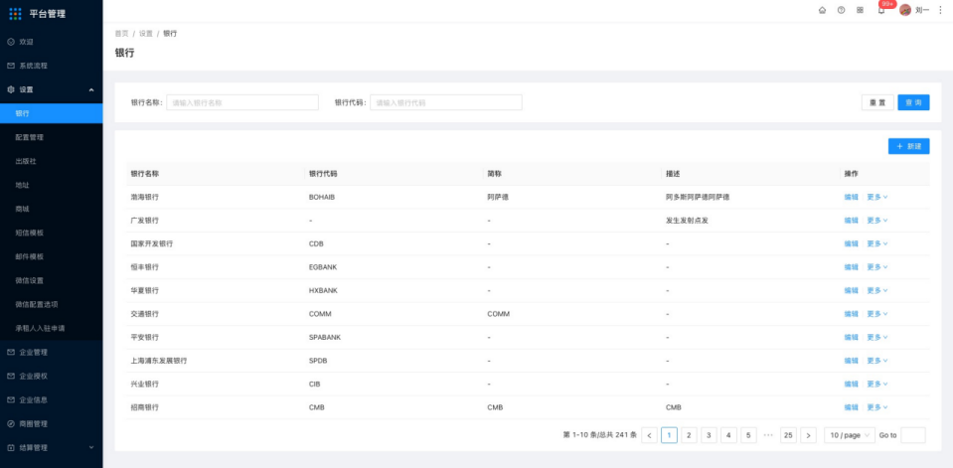
Task: Go to page 25 in pagination
Action: point(788,435)
